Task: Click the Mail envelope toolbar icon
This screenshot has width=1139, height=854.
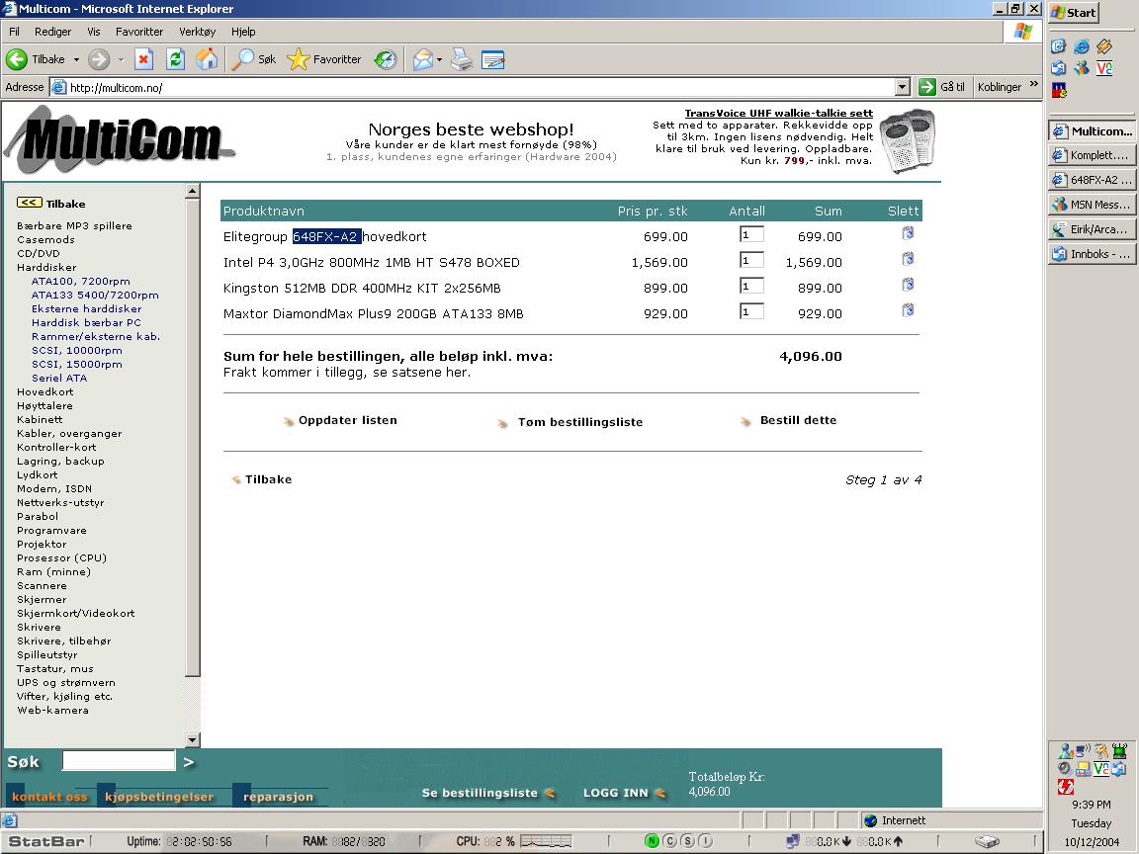Action: pos(423,59)
